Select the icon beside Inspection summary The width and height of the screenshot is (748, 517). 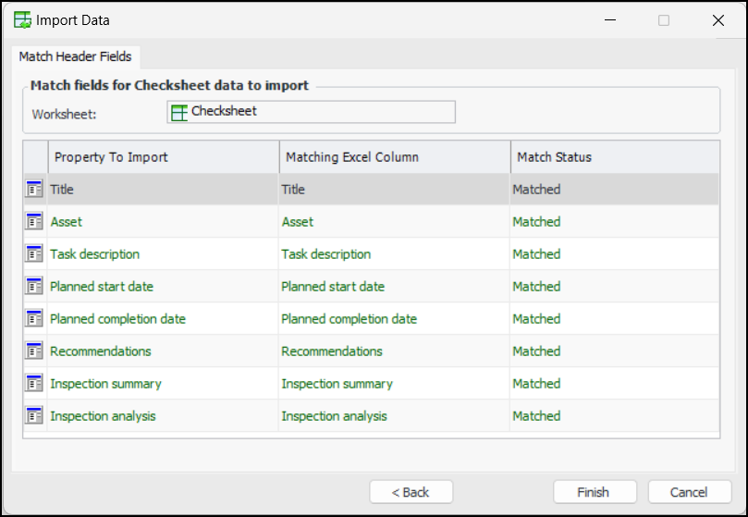(x=34, y=384)
